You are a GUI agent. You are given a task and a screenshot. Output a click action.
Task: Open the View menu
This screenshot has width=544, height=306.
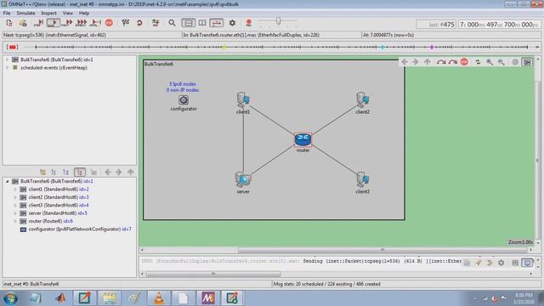(68, 13)
